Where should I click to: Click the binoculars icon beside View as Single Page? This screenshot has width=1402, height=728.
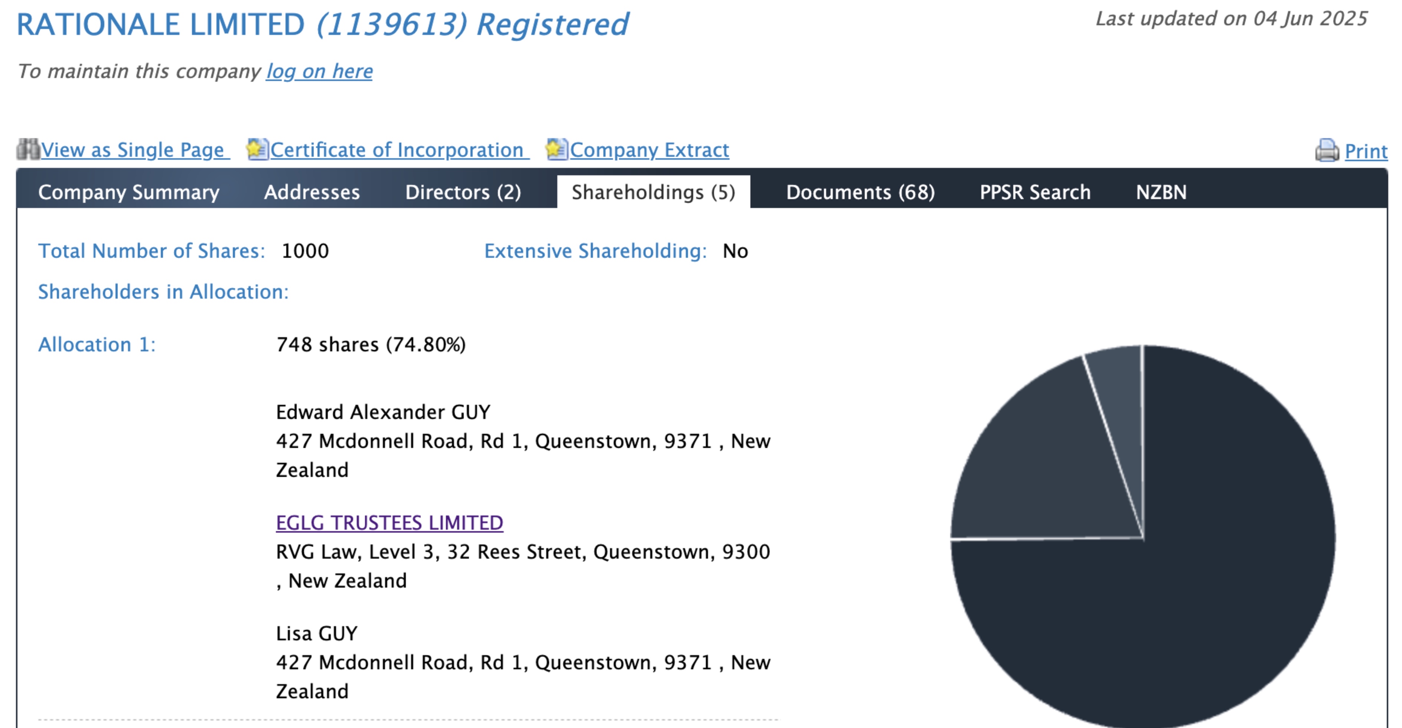click(28, 150)
